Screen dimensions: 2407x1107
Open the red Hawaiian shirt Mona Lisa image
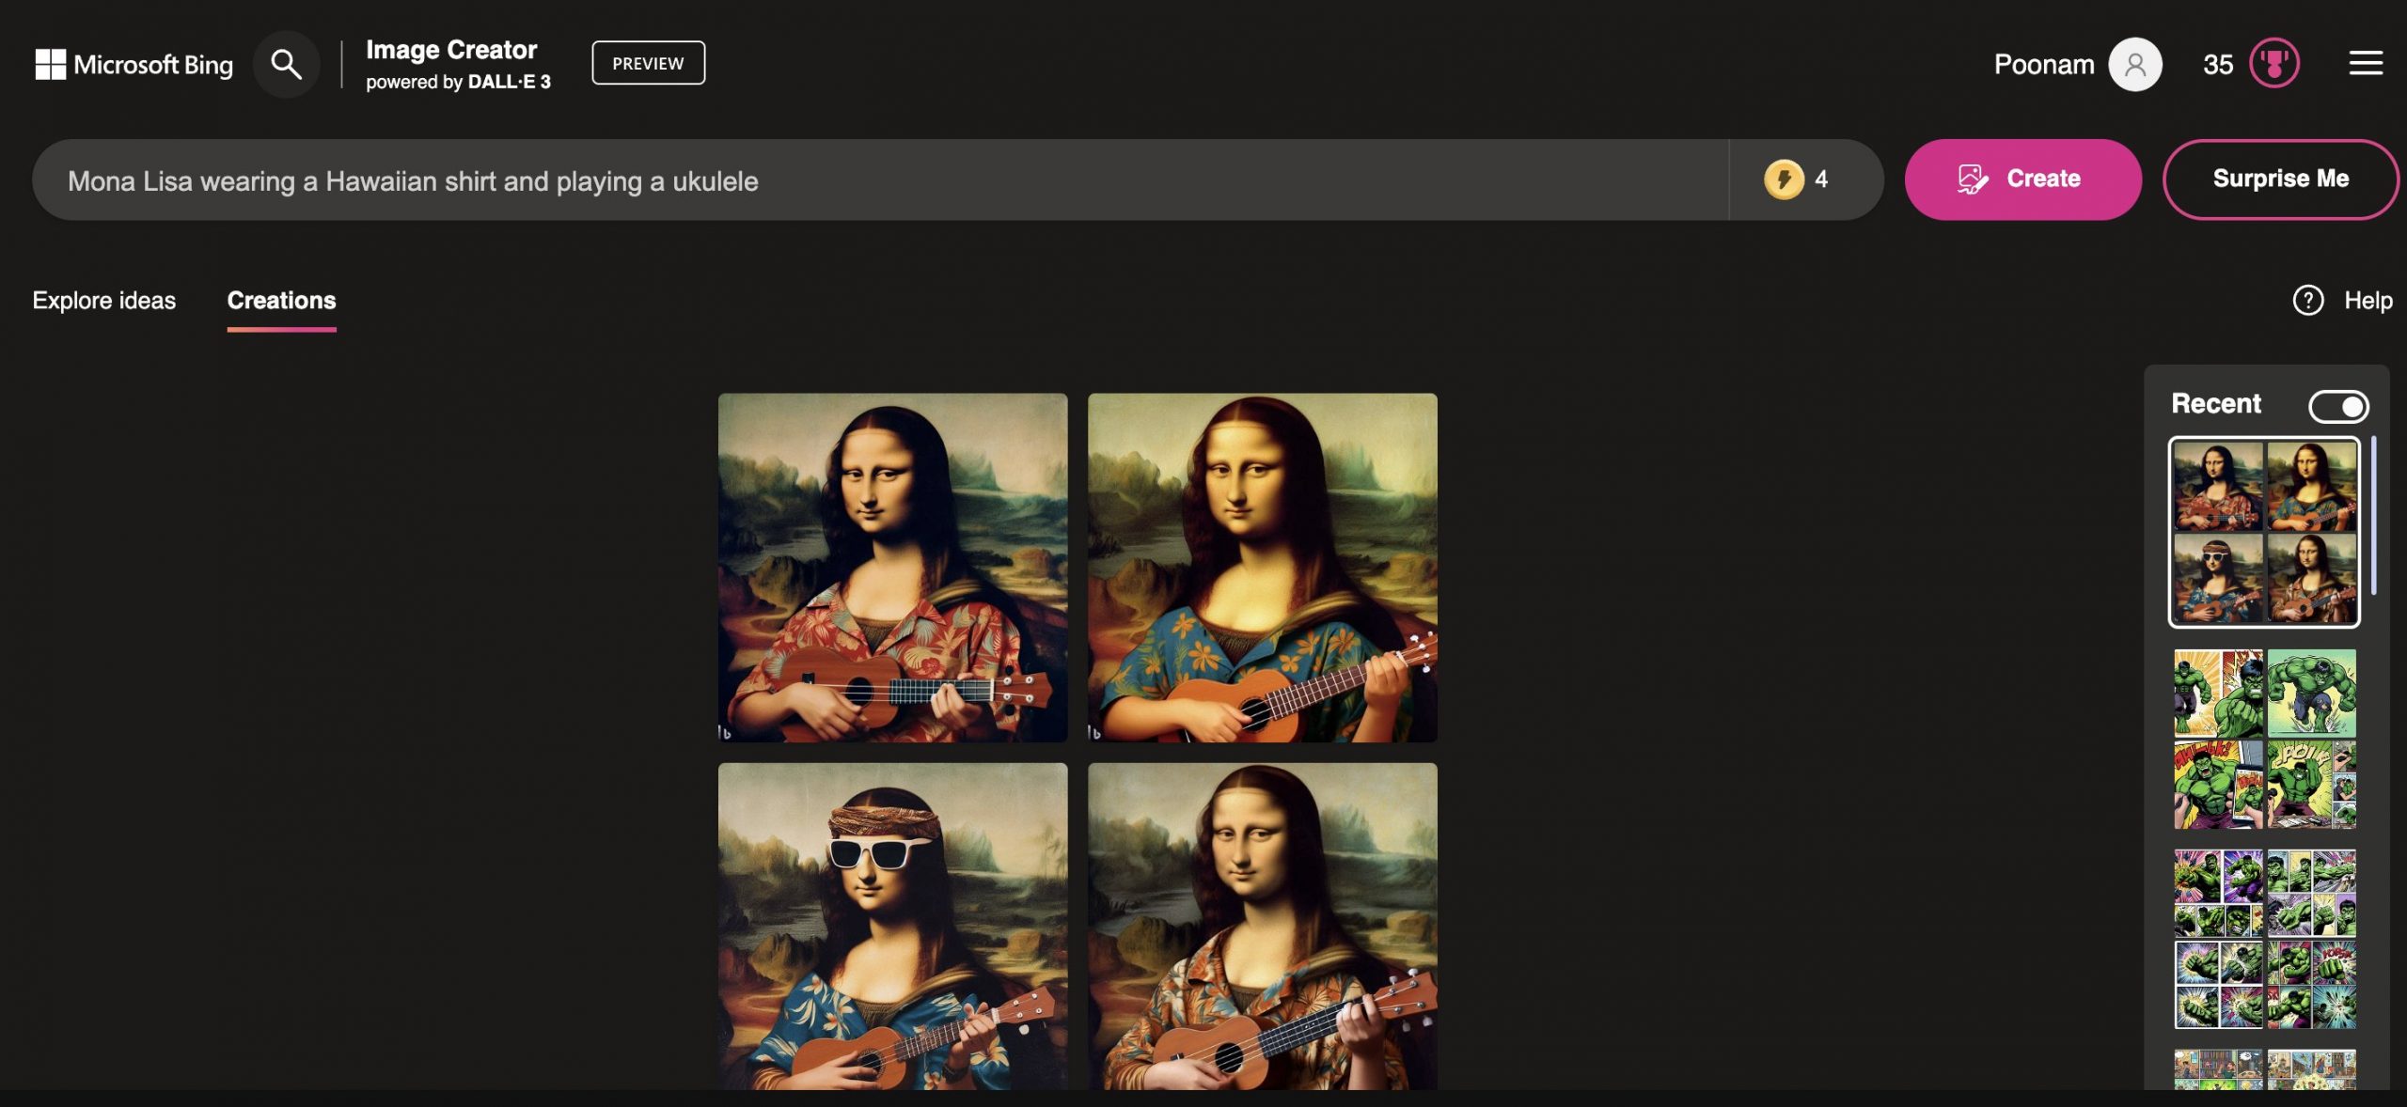click(892, 568)
